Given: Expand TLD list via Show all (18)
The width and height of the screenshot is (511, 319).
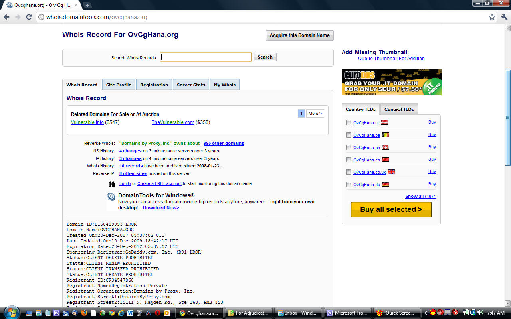Looking at the screenshot, I should click(x=421, y=196).
